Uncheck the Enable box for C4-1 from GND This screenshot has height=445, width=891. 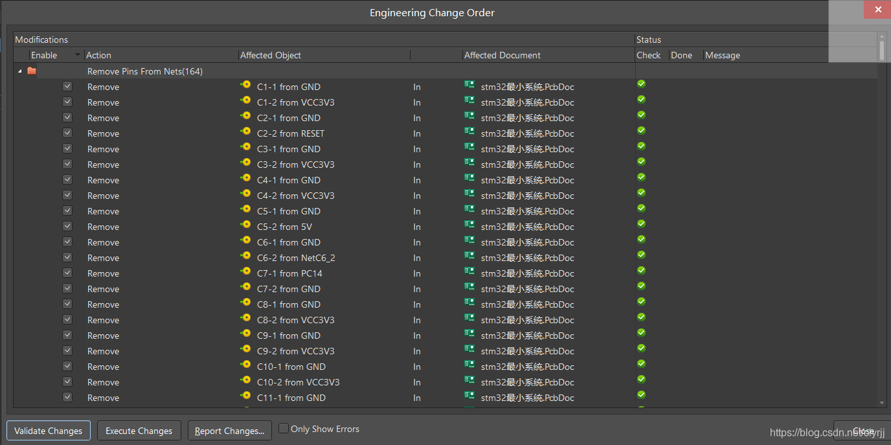(x=67, y=179)
